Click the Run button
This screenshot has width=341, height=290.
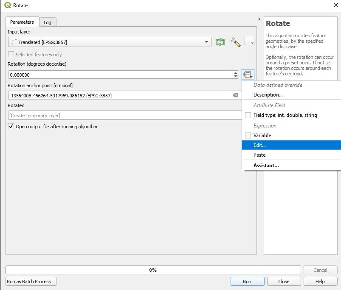(247, 282)
